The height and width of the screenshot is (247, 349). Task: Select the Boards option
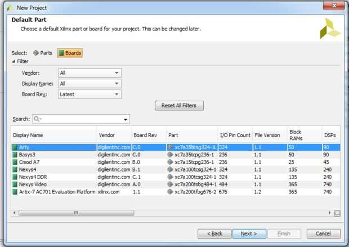pyautogui.click(x=70, y=53)
